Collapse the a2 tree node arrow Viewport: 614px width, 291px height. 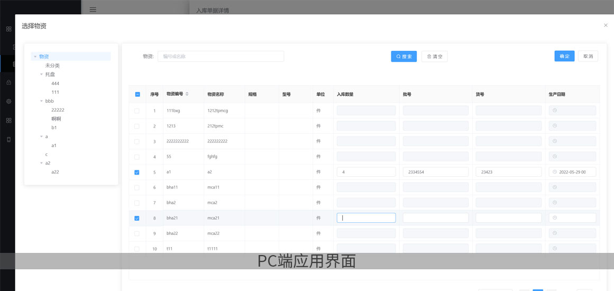tap(42, 163)
